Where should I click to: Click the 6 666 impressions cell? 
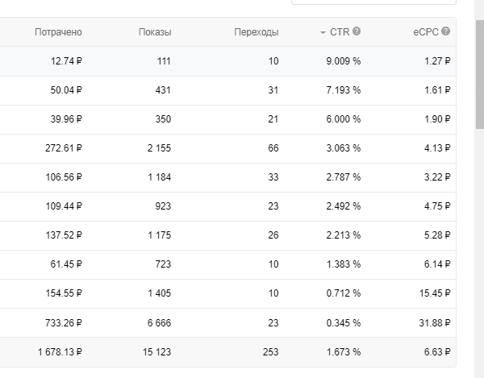pos(159,322)
